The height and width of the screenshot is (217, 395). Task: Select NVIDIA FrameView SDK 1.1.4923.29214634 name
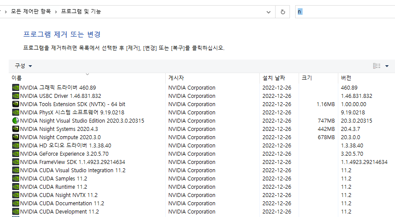72,162
